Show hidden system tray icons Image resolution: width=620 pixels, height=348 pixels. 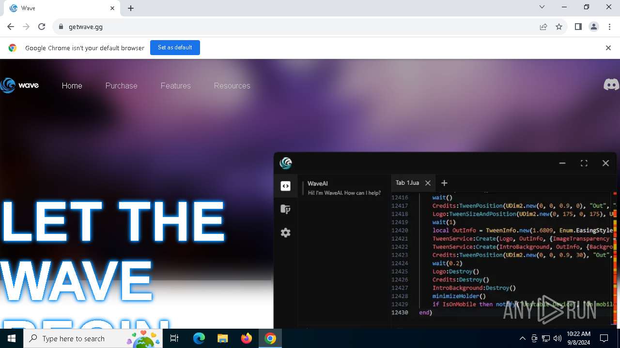coord(522,338)
